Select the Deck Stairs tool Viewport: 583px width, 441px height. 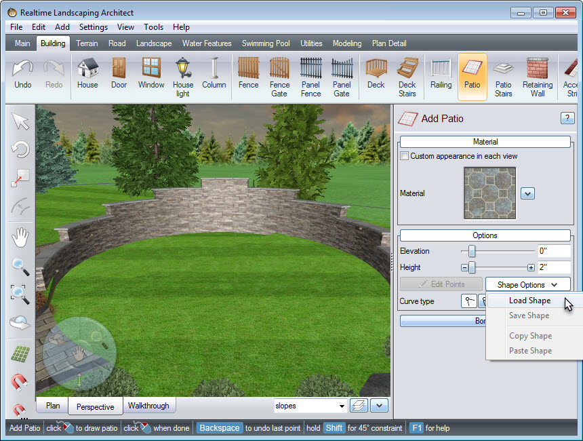click(x=407, y=77)
